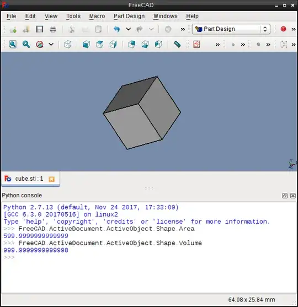The height and width of the screenshot is (307, 298).
Task: Open the Part Design menu
Action: click(129, 16)
